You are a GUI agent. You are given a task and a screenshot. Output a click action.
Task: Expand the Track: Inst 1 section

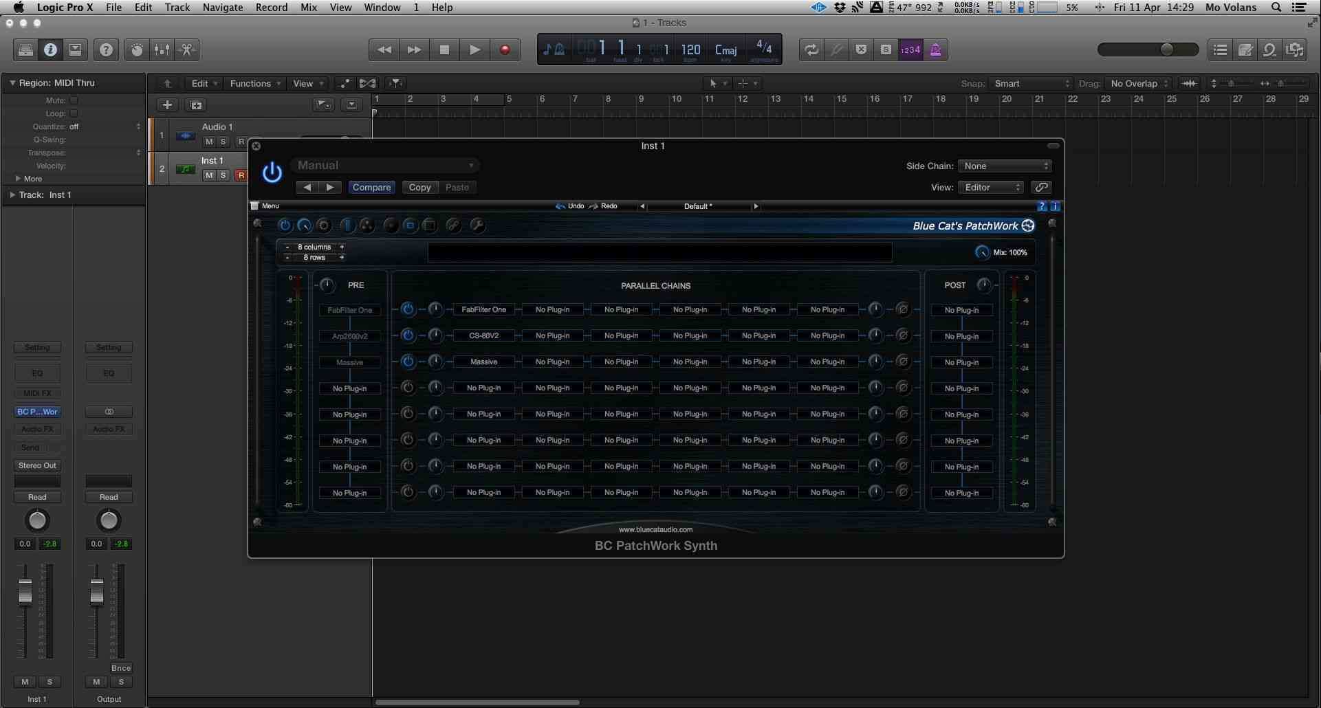(x=12, y=195)
